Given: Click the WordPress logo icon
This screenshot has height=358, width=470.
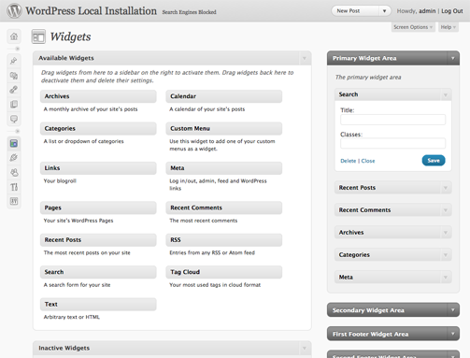Looking at the screenshot, I should [x=14, y=11].
